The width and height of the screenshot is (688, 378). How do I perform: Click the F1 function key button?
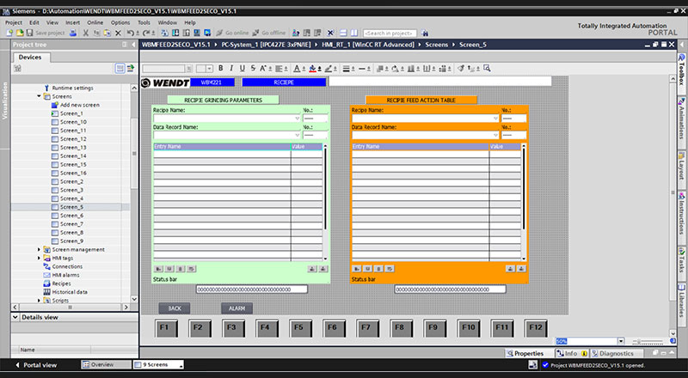coord(166,328)
